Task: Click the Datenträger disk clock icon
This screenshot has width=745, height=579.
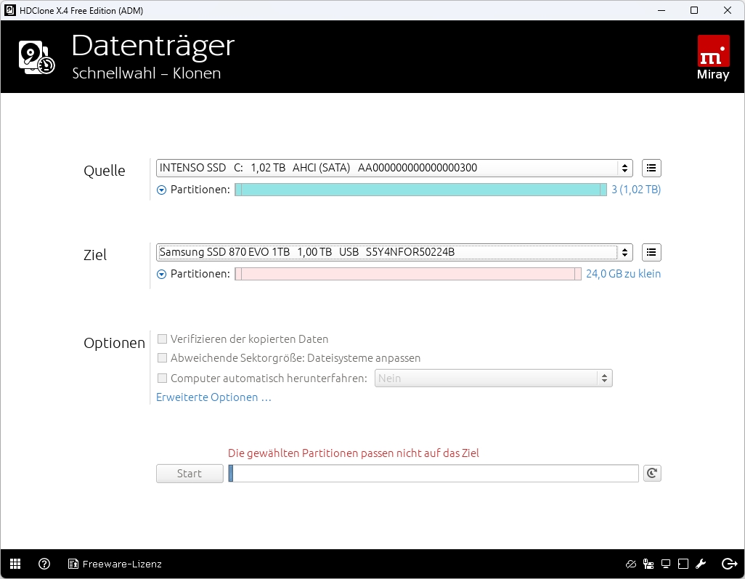Action: click(36, 57)
